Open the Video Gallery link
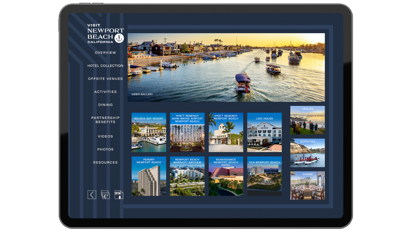Viewport: 412px width, 232px height. (x=142, y=94)
